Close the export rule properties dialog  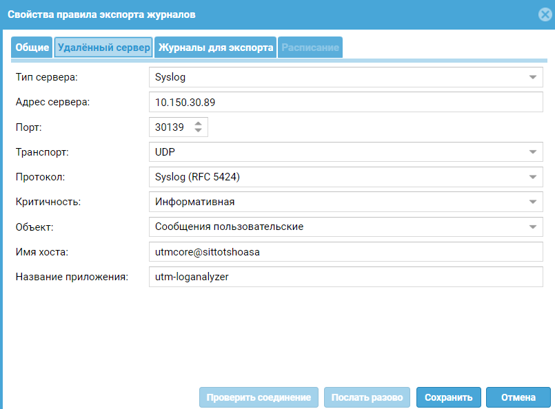pyautogui.click(x=544, y=14)
